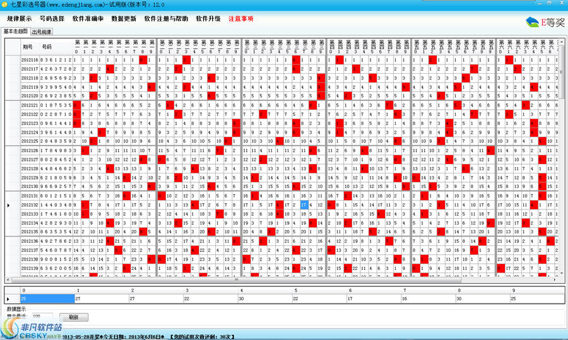Select period cell 2012117

tap(30, 69)
